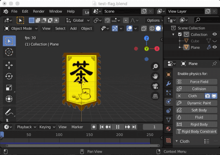Select the Rotate tool

click(9, 77)
